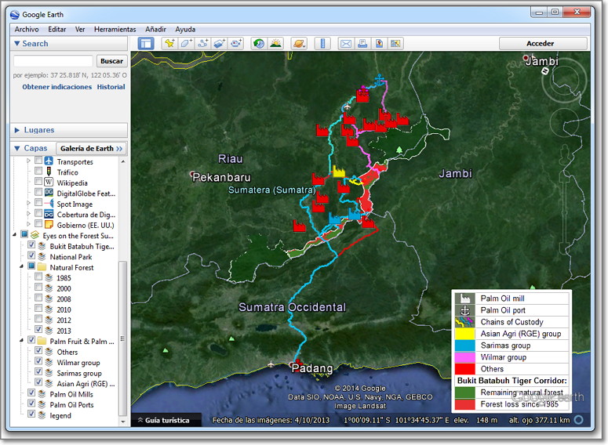Click the search text input field

53,61
